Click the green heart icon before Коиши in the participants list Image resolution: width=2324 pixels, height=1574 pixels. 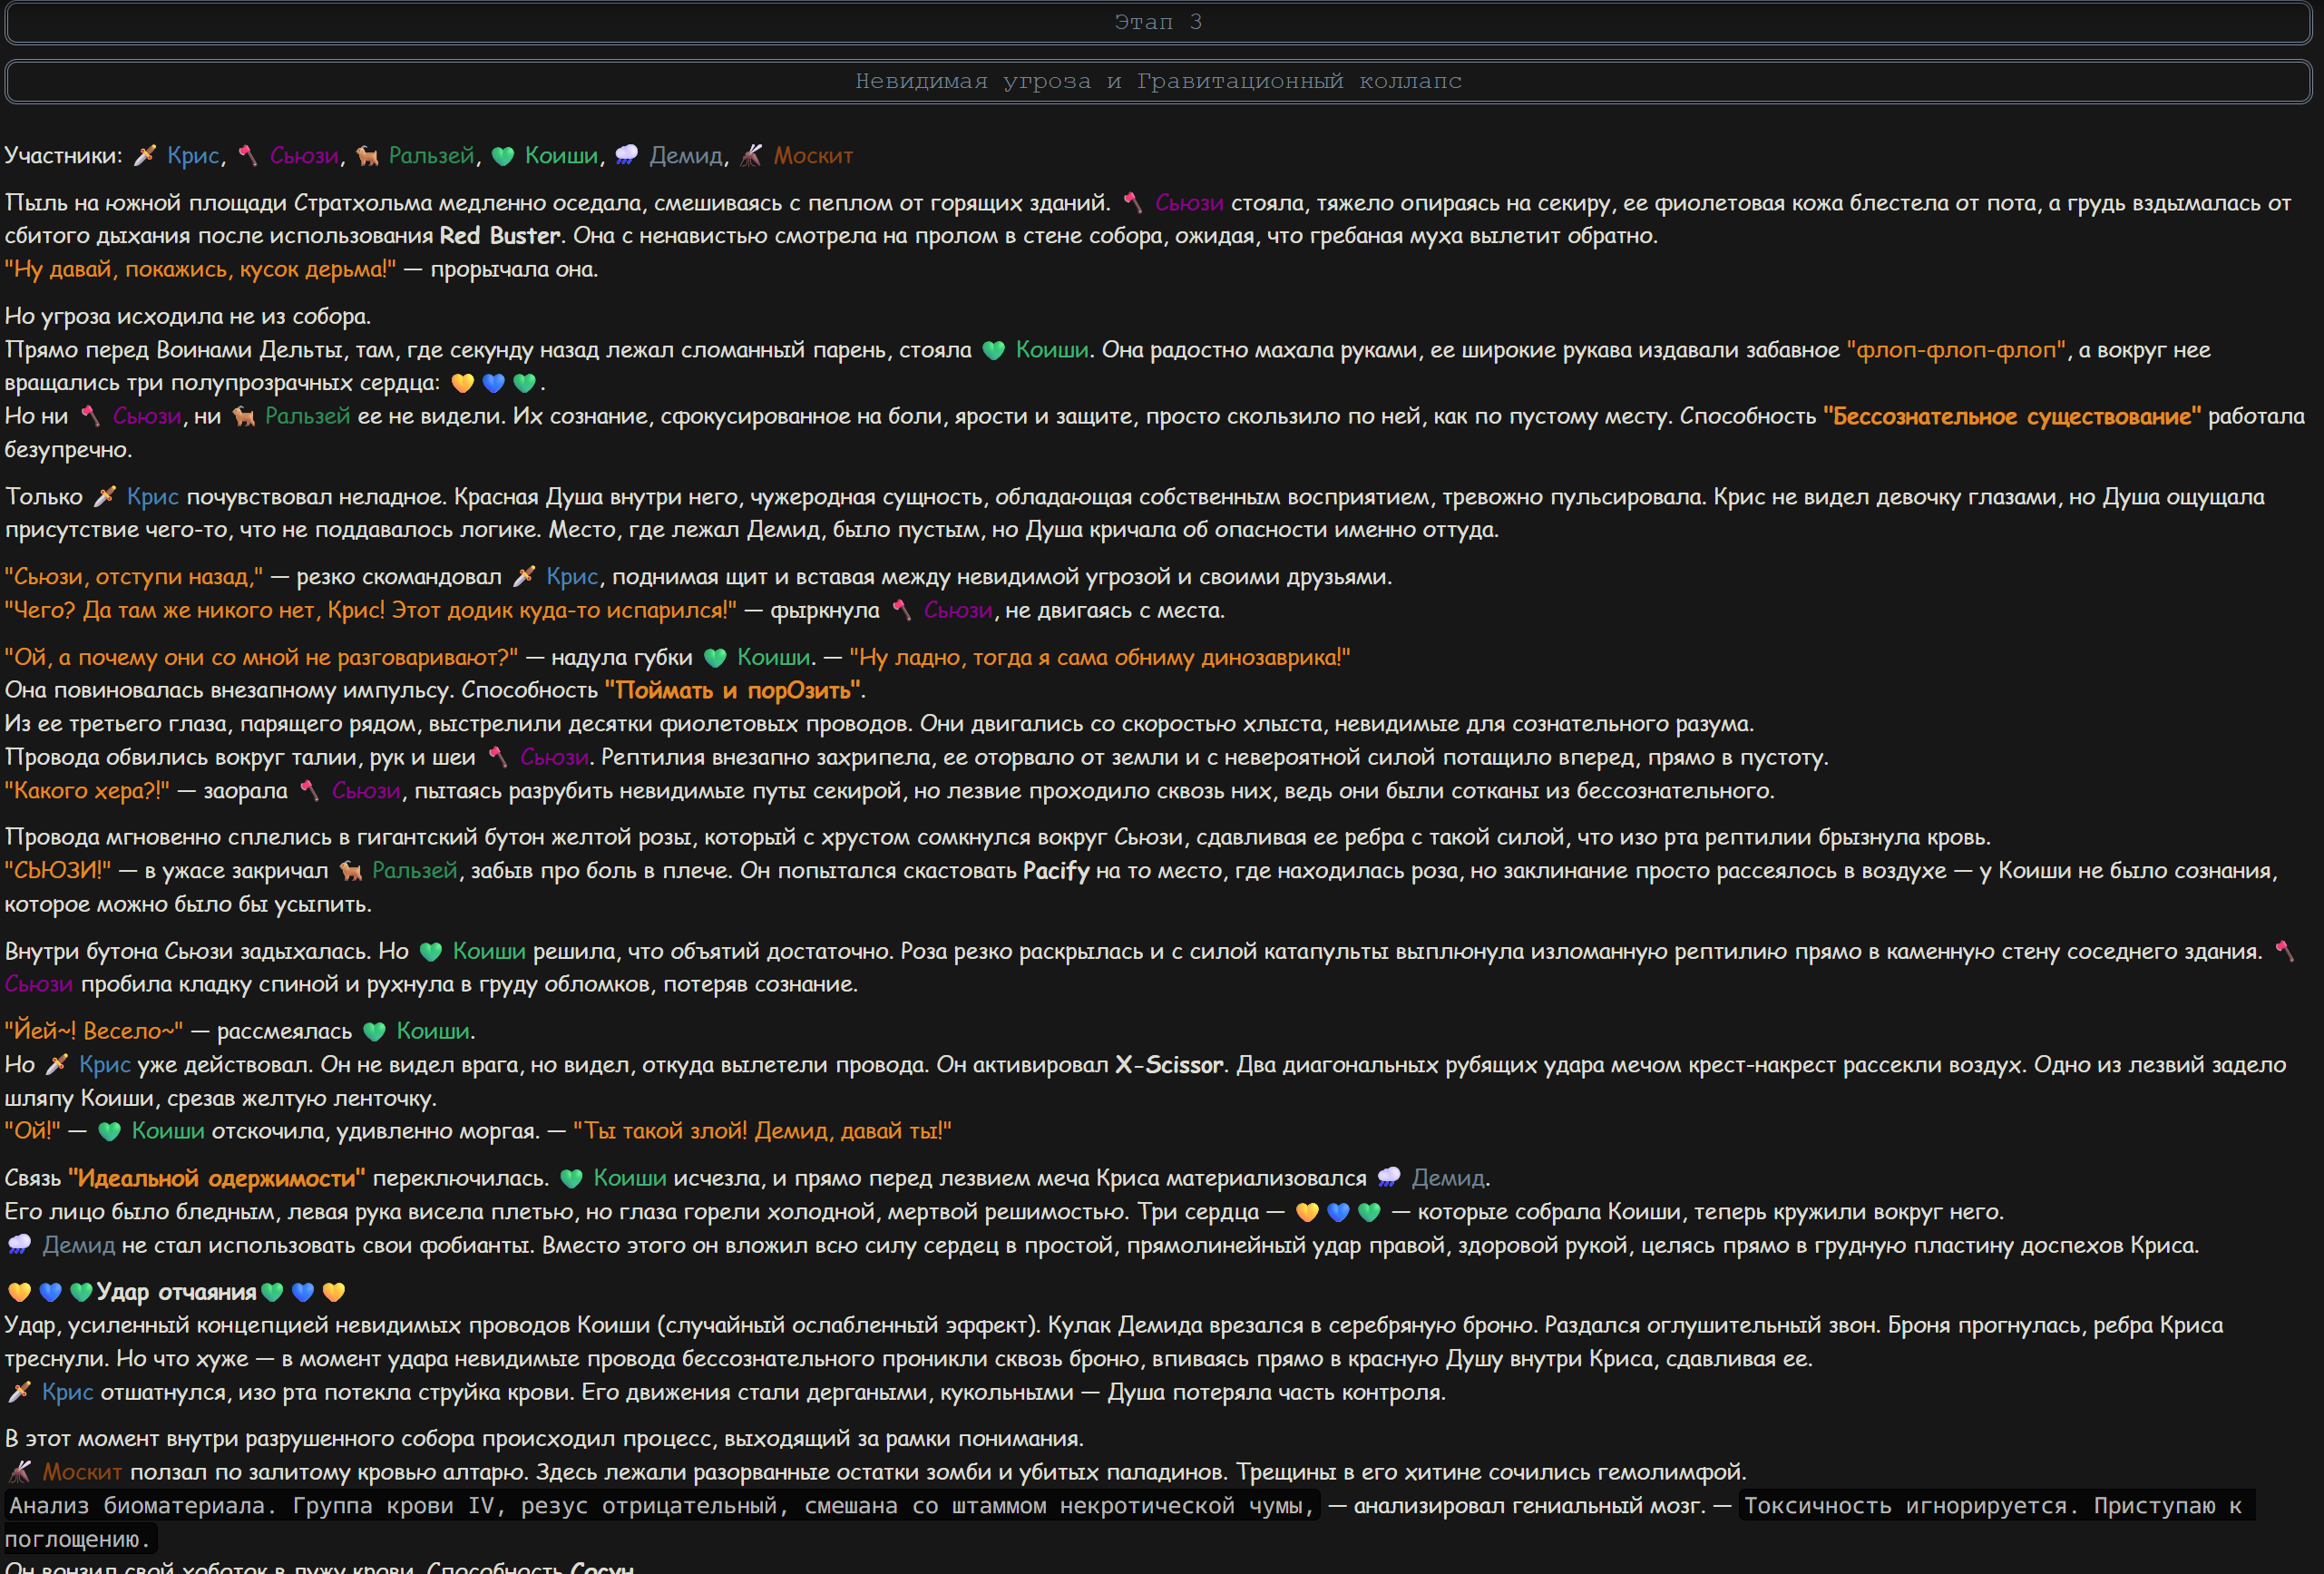503,155
